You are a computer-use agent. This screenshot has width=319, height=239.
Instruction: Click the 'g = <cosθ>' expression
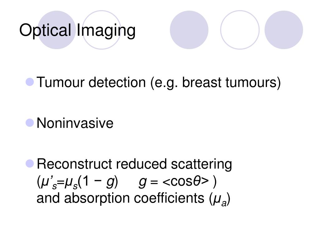click(174, 181)
